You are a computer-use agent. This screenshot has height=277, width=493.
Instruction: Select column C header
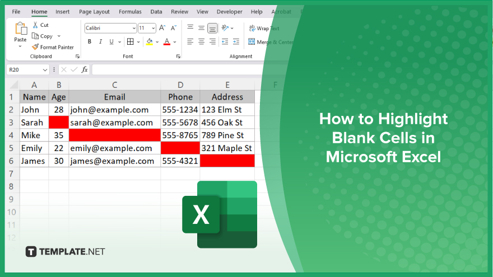(114, 85)
